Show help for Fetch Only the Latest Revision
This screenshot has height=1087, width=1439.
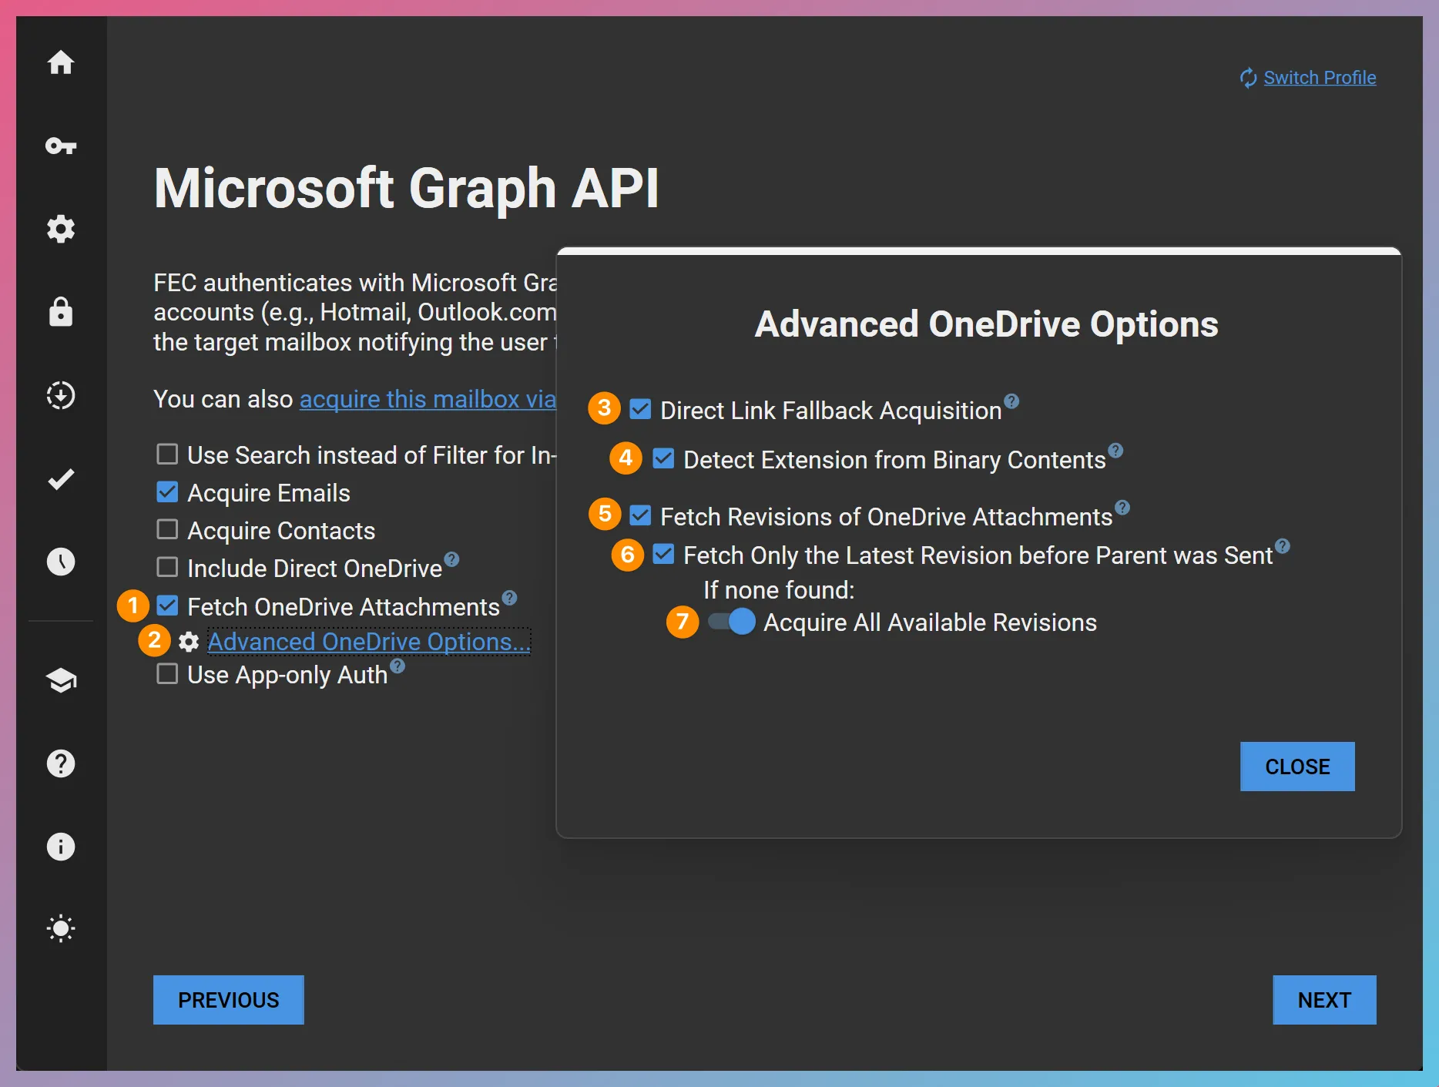coord(1282,545)
